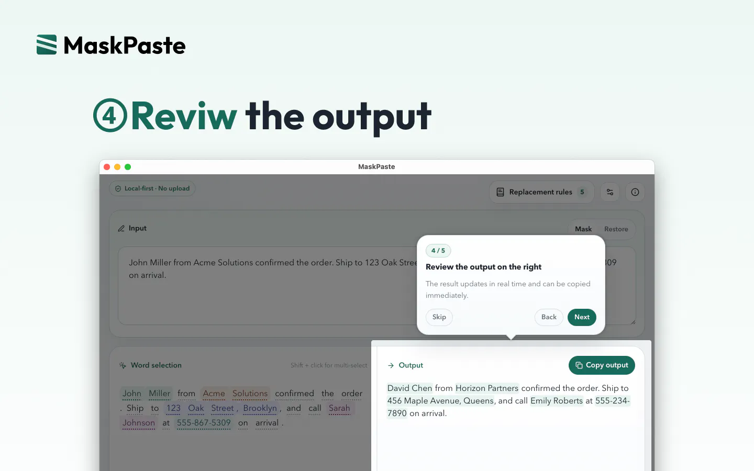This screenshot has width=754, height=471.
Task: Click the word confirmed in Word selection
Action: pos(295,394)
